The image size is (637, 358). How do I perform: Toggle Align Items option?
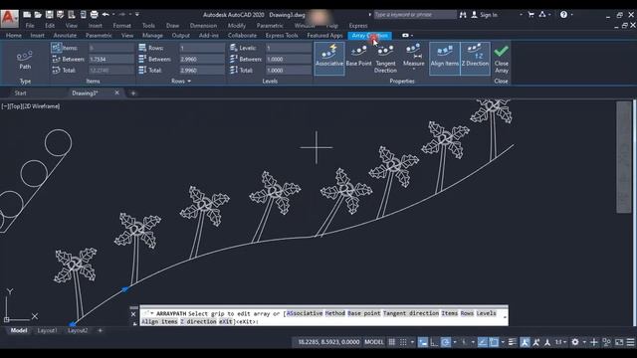(x=445, y=58)
